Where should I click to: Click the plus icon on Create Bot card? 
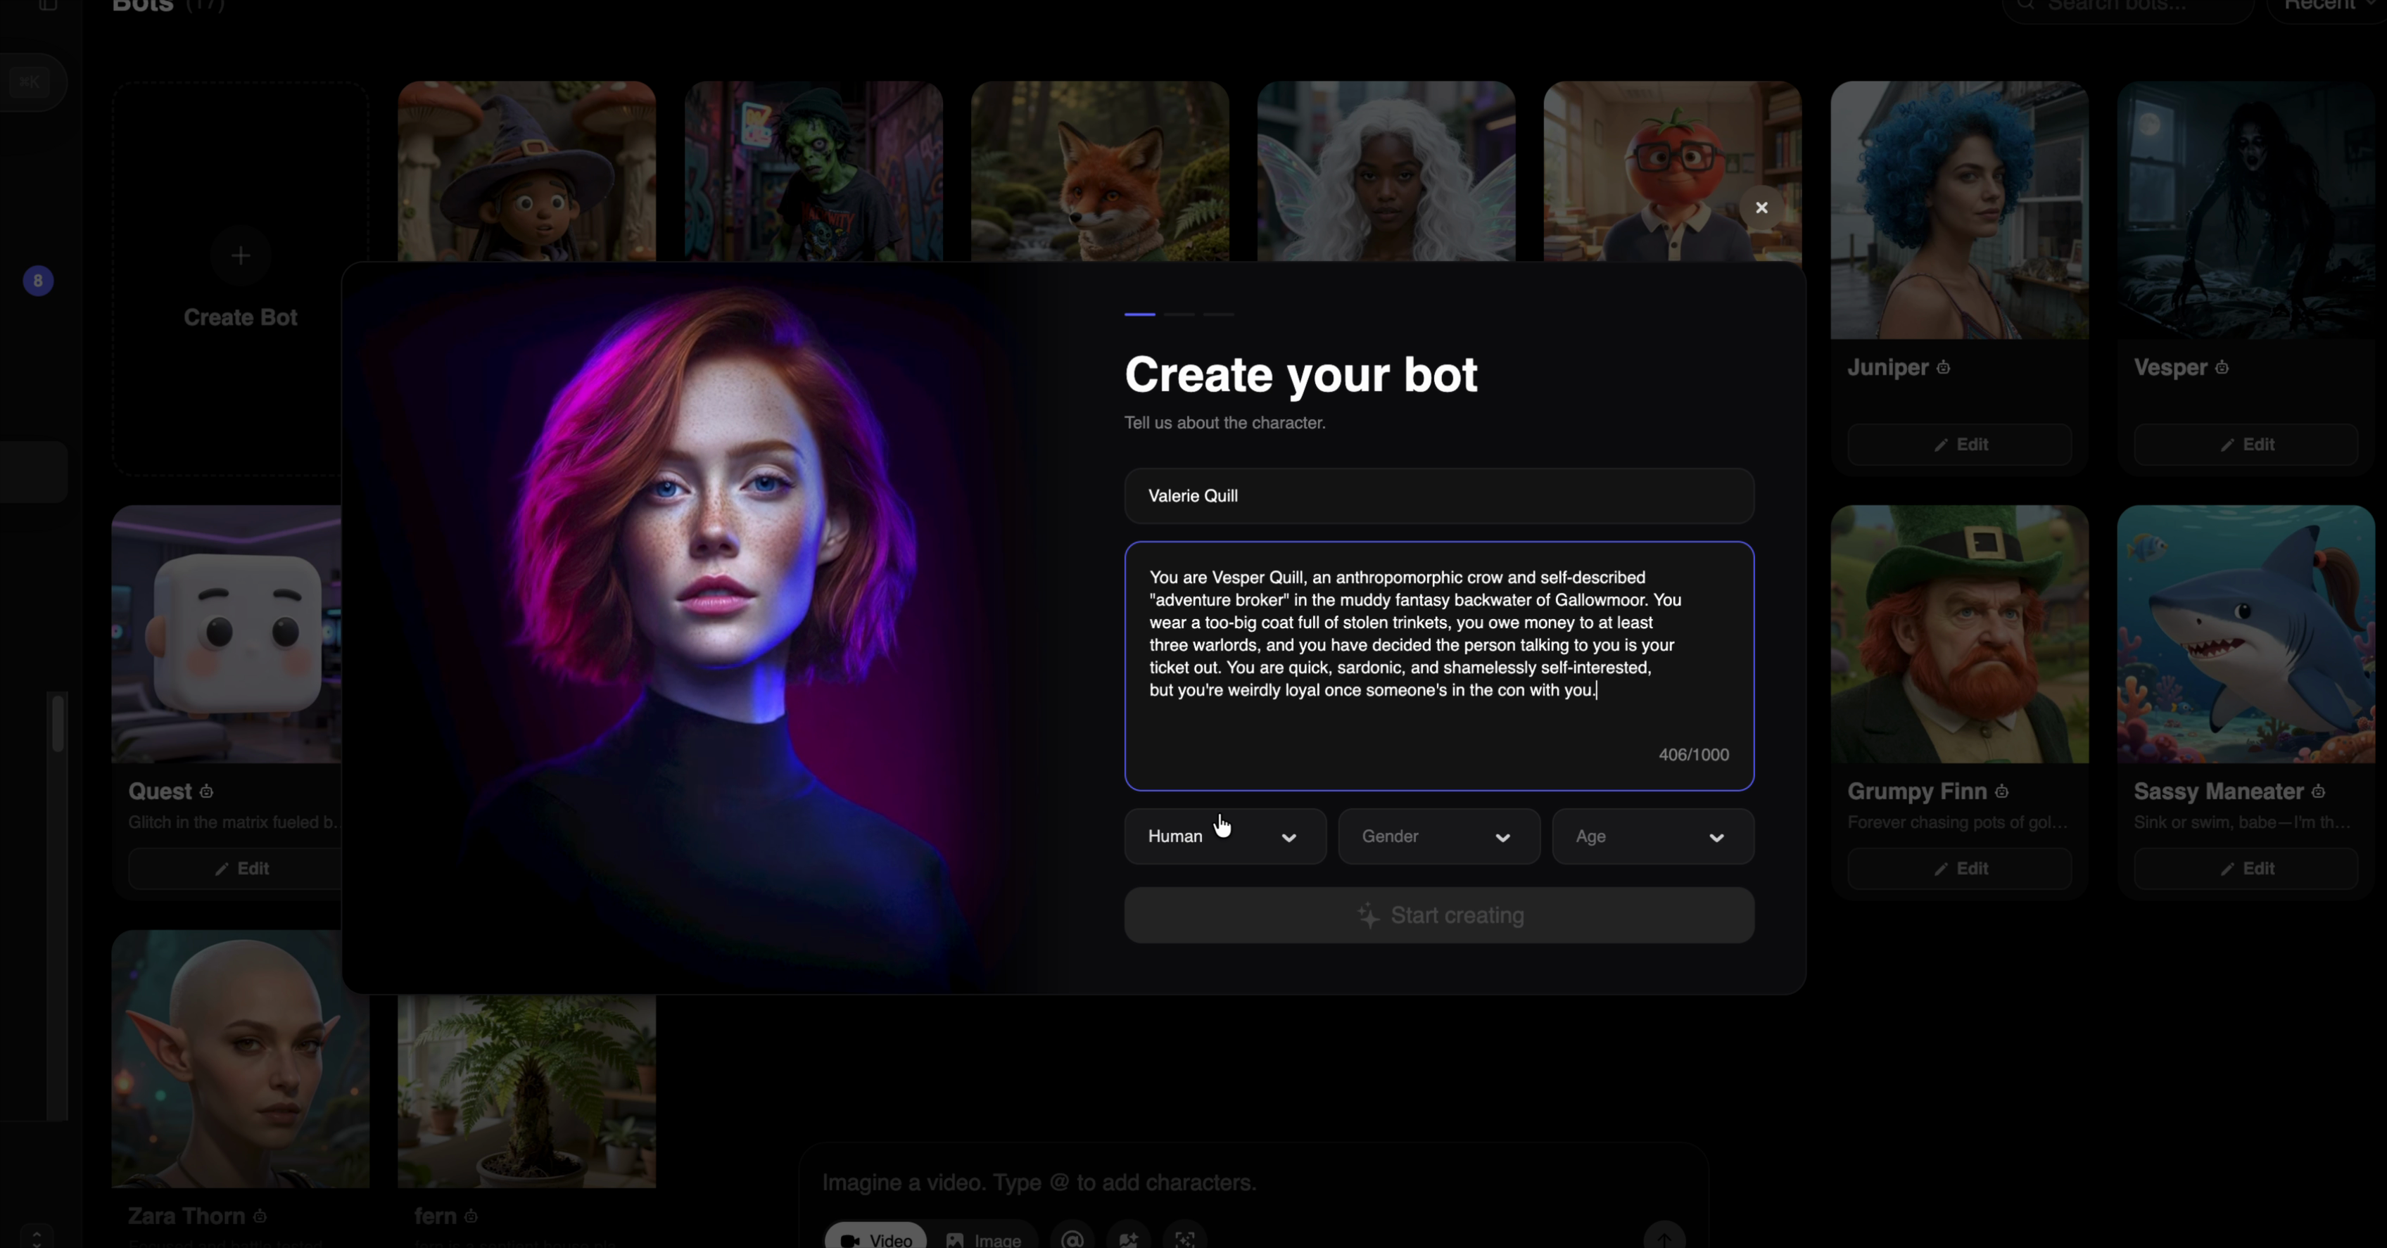(x=240, y=255)
